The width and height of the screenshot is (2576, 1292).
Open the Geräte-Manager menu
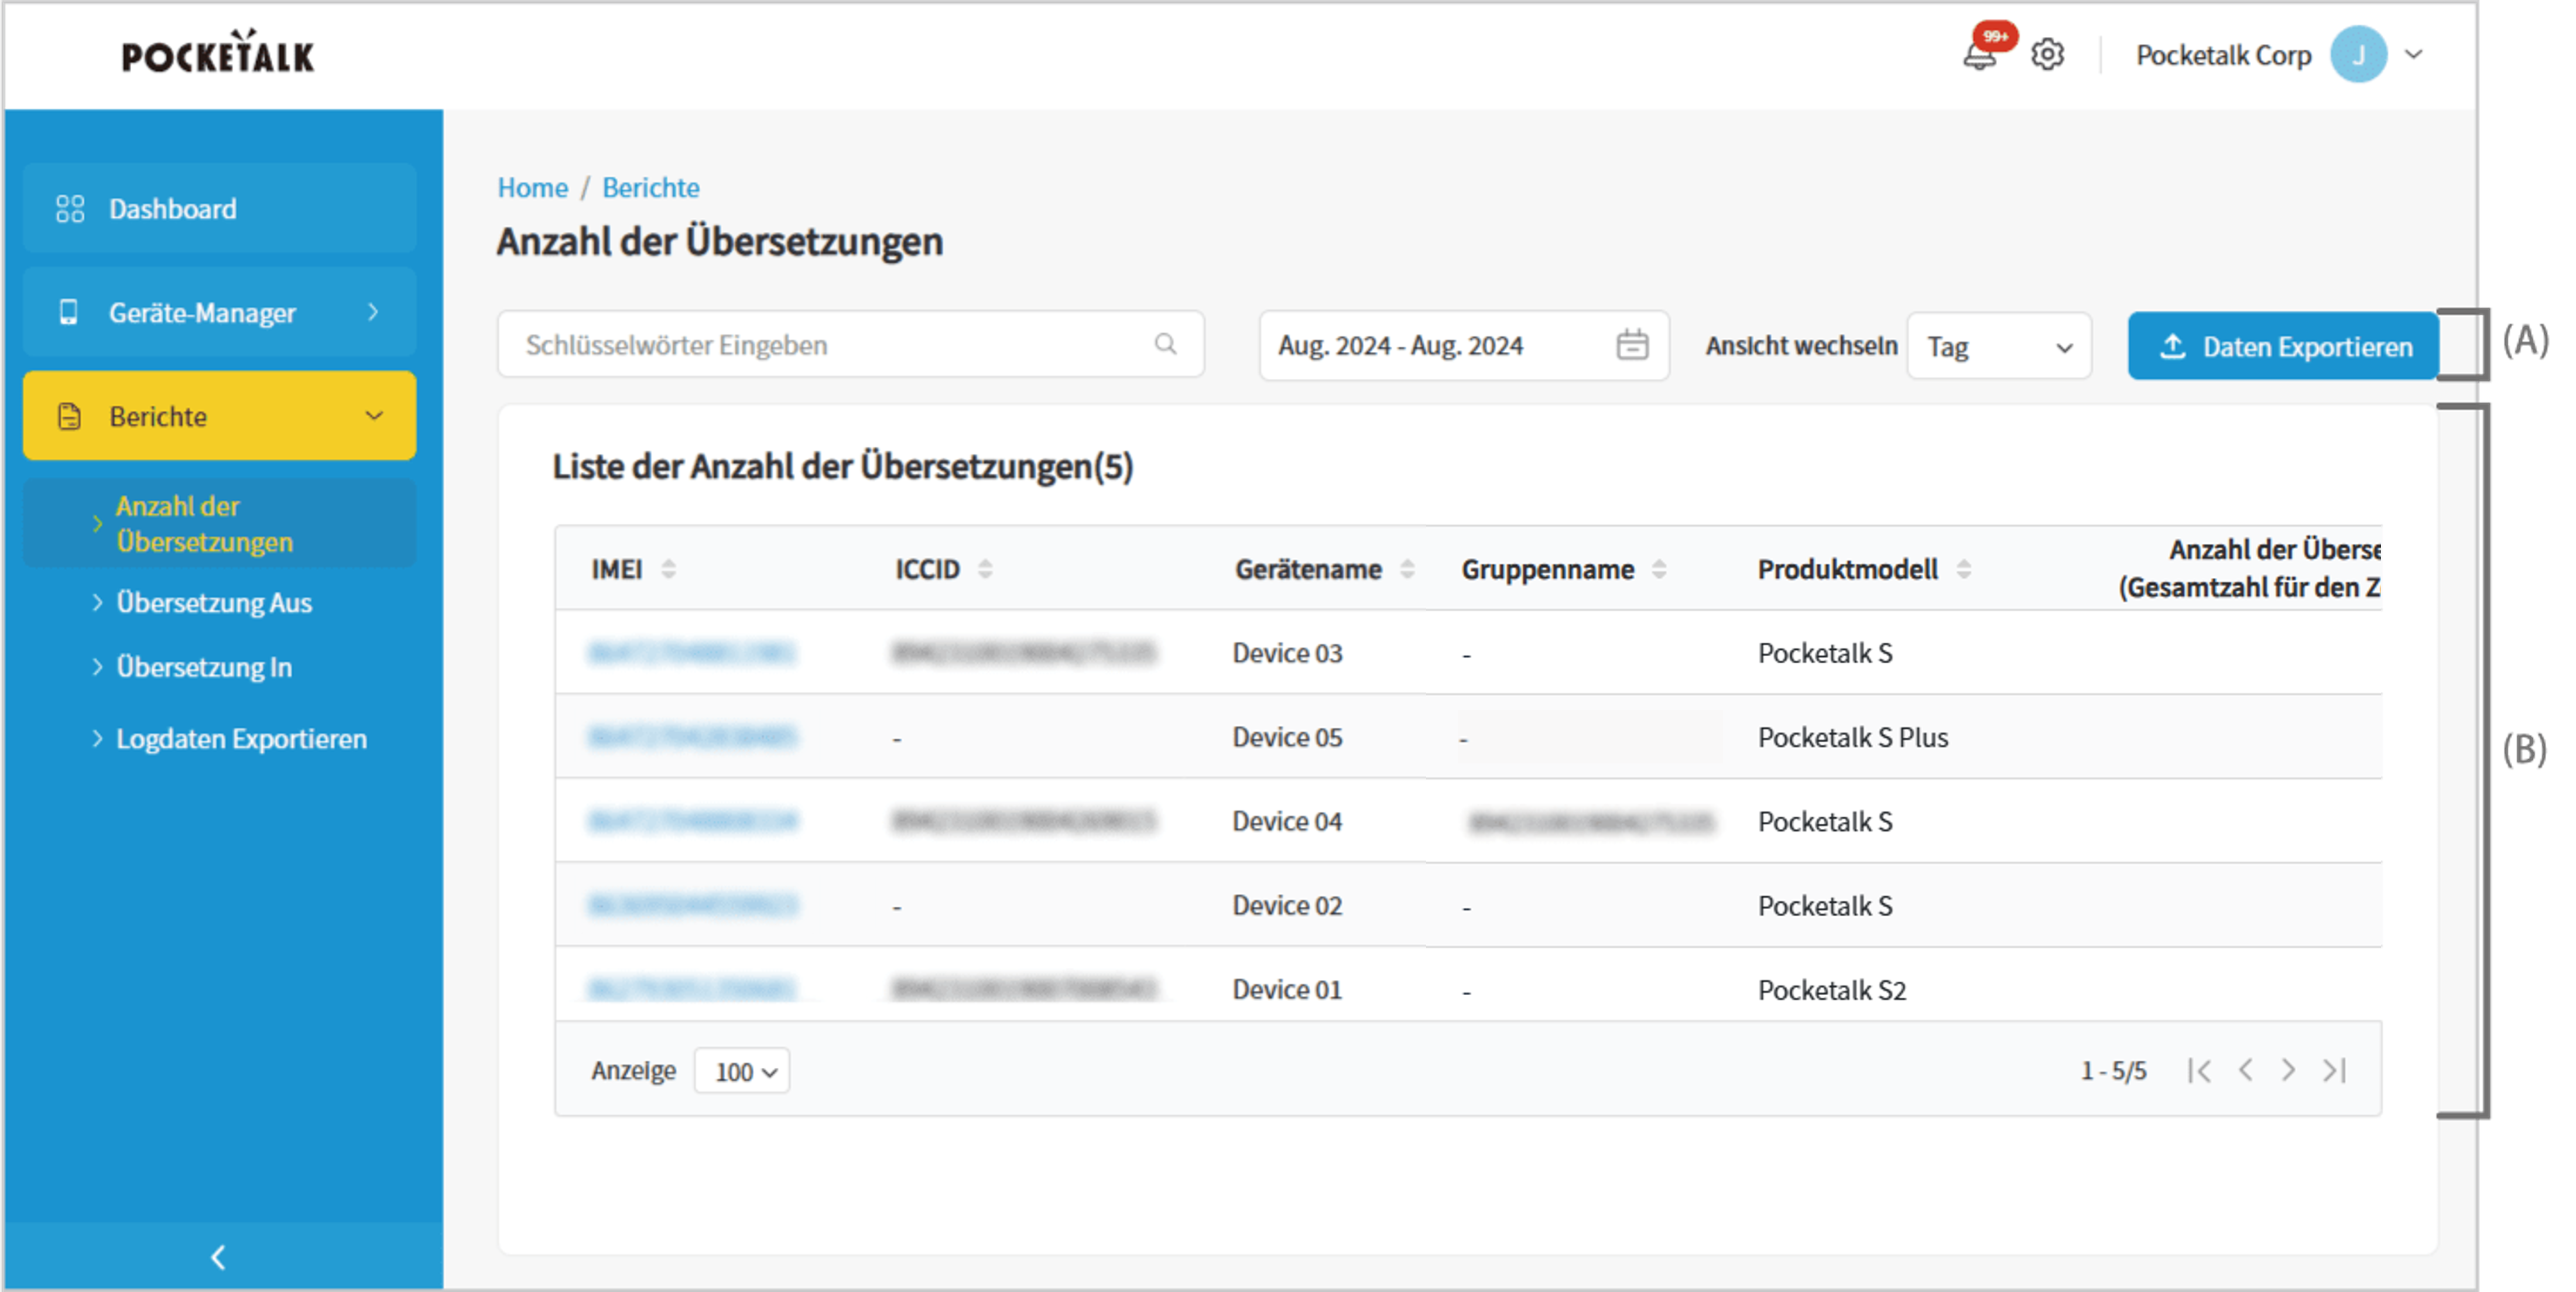tap(219, 312)
